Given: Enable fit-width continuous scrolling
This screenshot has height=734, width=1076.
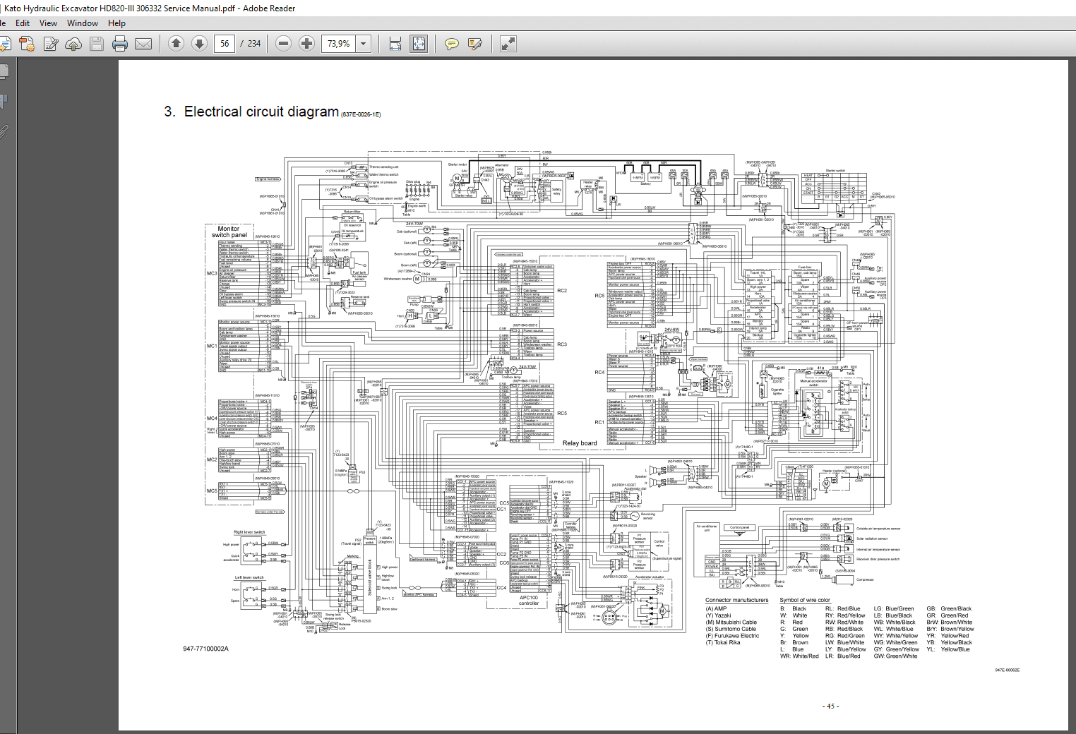Looking at the screenshot, I should (395, 43).
